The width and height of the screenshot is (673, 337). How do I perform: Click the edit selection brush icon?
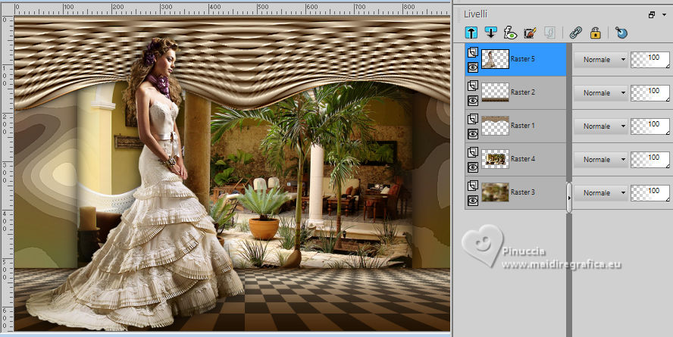(530, 33)
